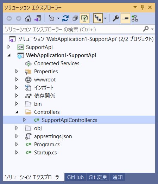The height and width of the screenshot is (184, 158).
Task: Open properties with the wrench icon
Action: (116, 18)
